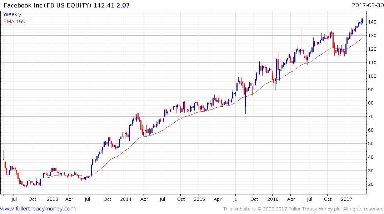Click the 70 price axis label
The height and width of the screenshot is (214, 384).
(x=371, y=116)
